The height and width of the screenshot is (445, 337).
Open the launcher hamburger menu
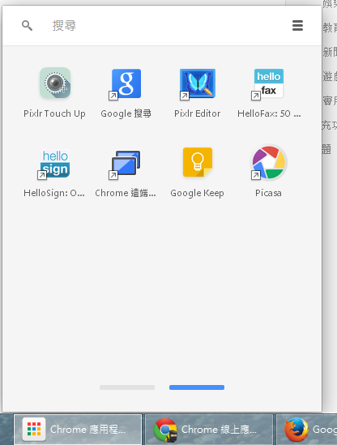297,26
